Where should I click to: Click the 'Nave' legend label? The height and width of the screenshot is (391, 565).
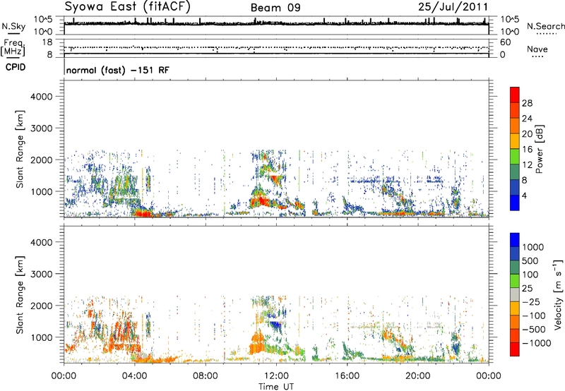pos(537,49)
